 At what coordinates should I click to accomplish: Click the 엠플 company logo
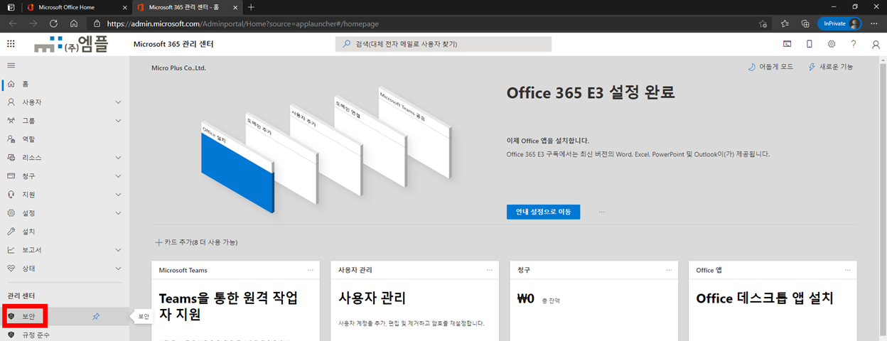tap(72, 45)
